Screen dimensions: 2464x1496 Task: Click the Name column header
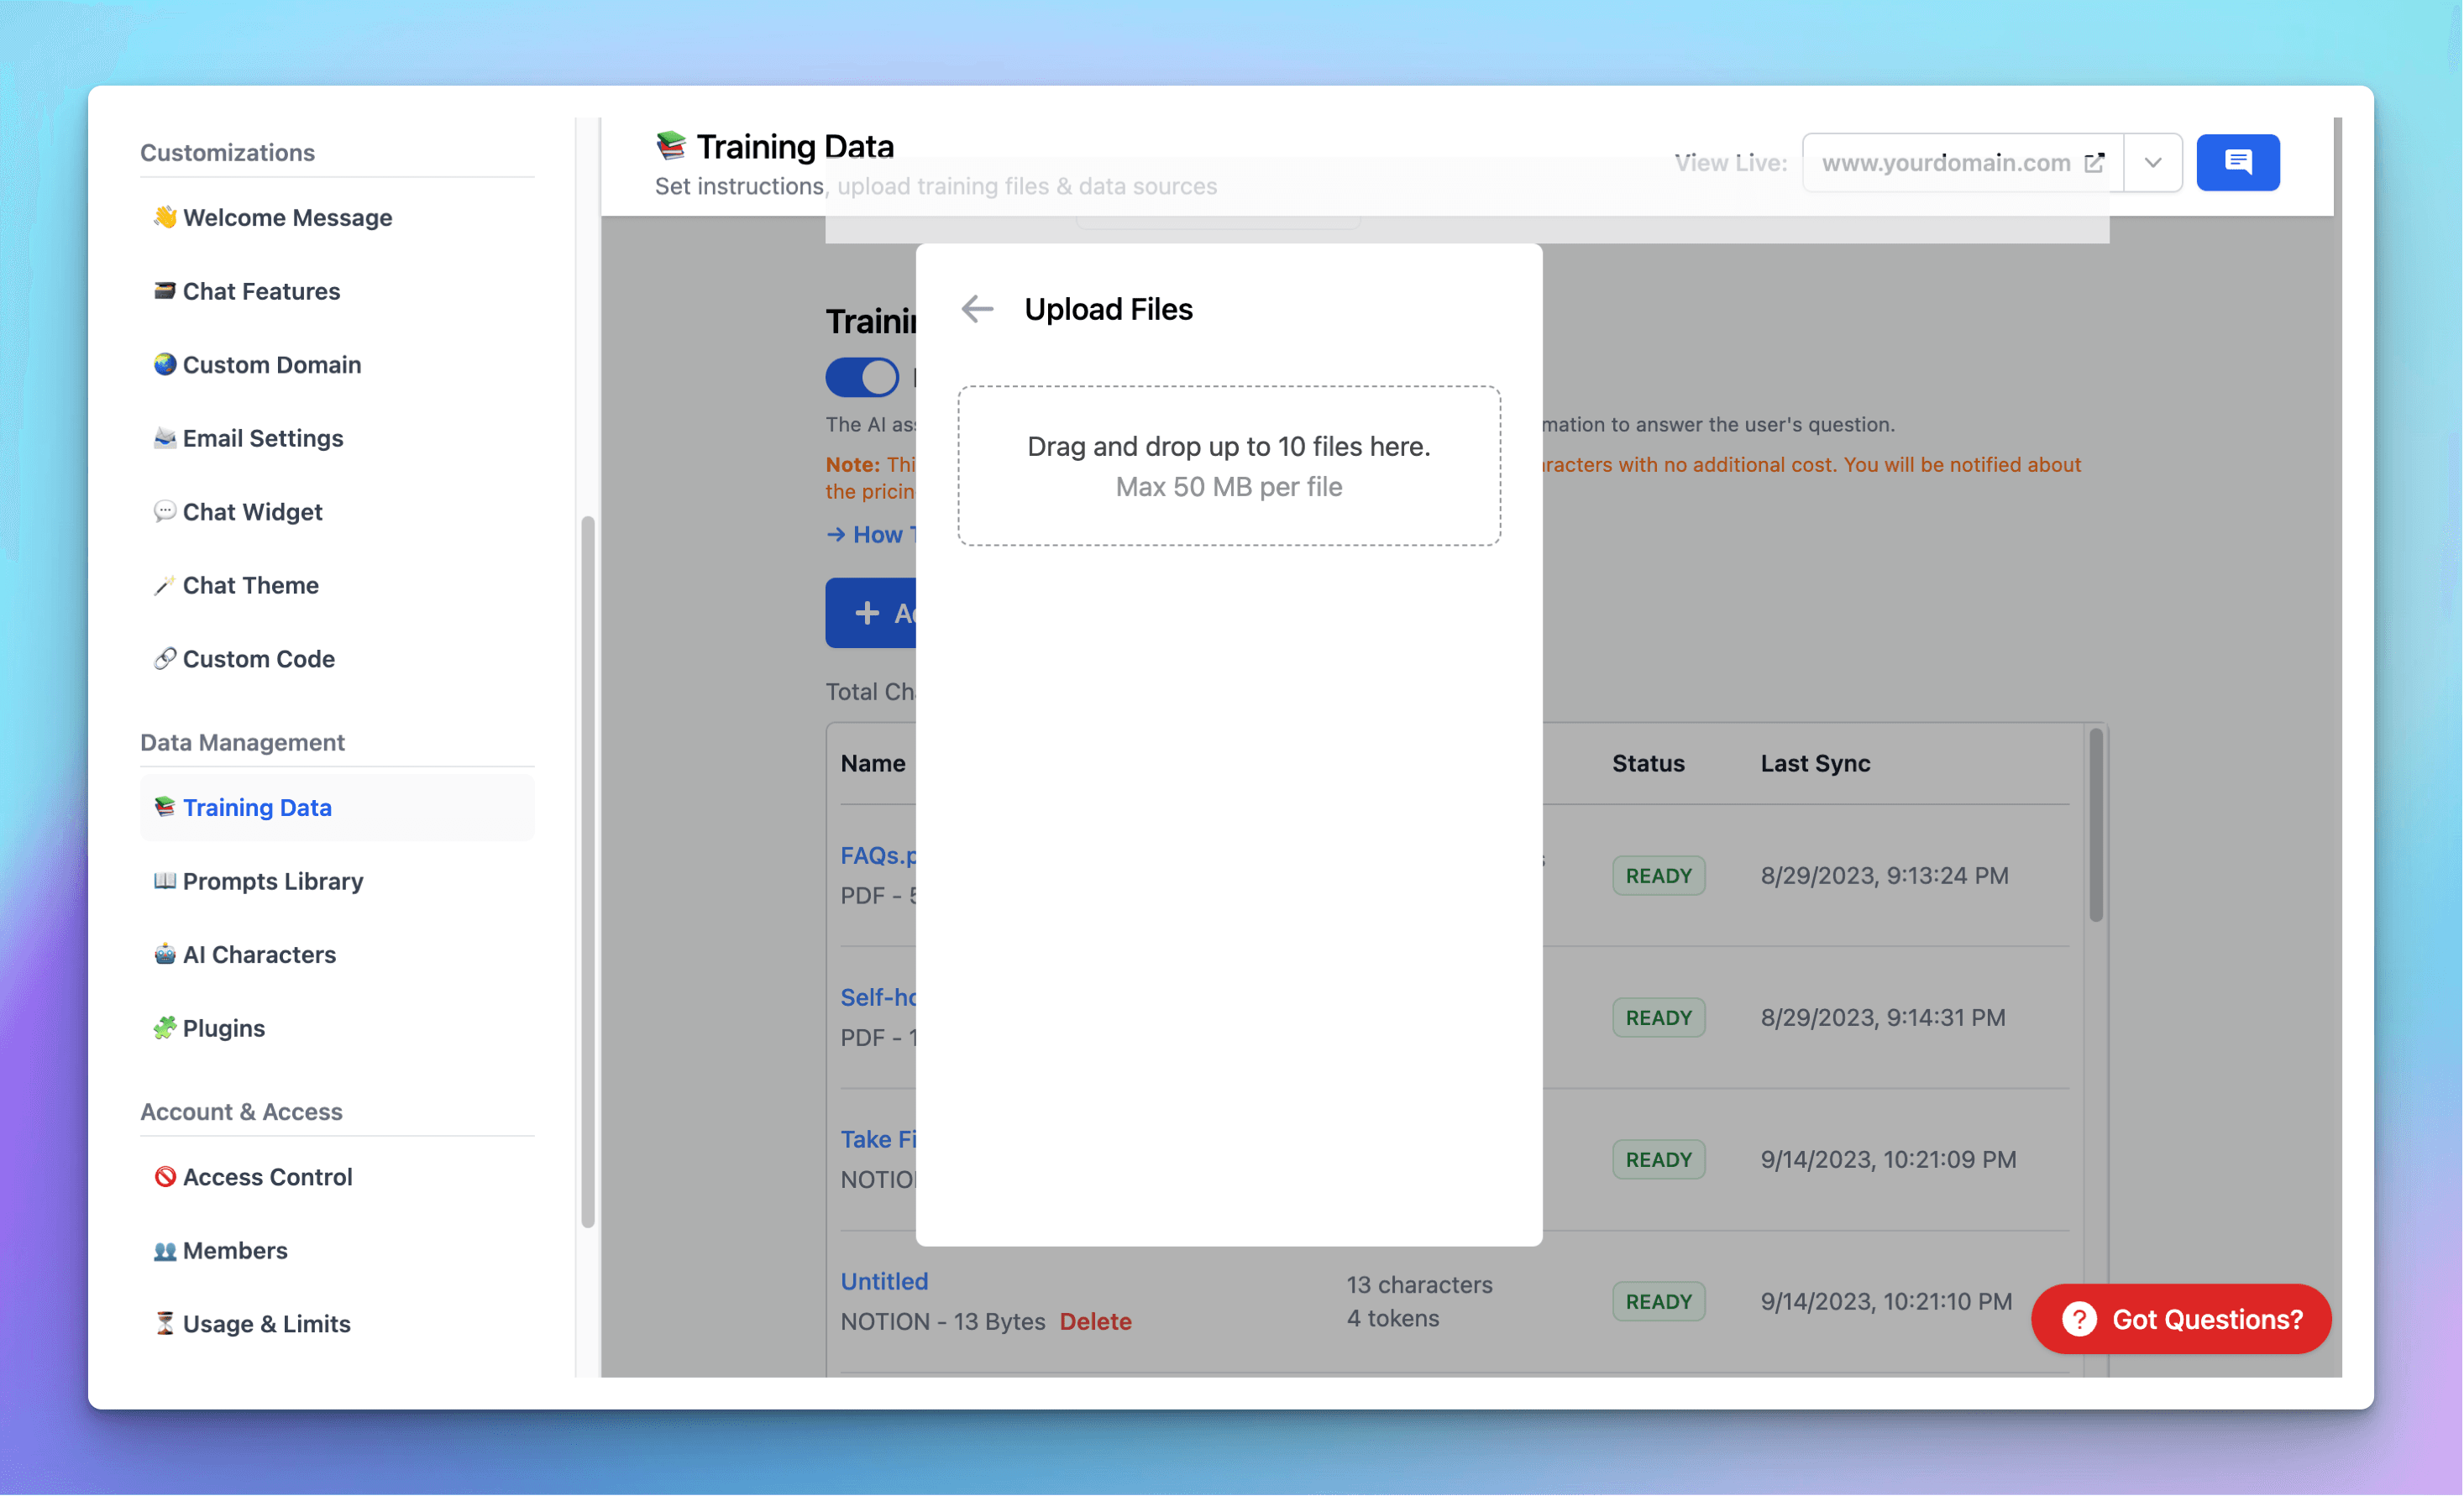tap(873, 763)
